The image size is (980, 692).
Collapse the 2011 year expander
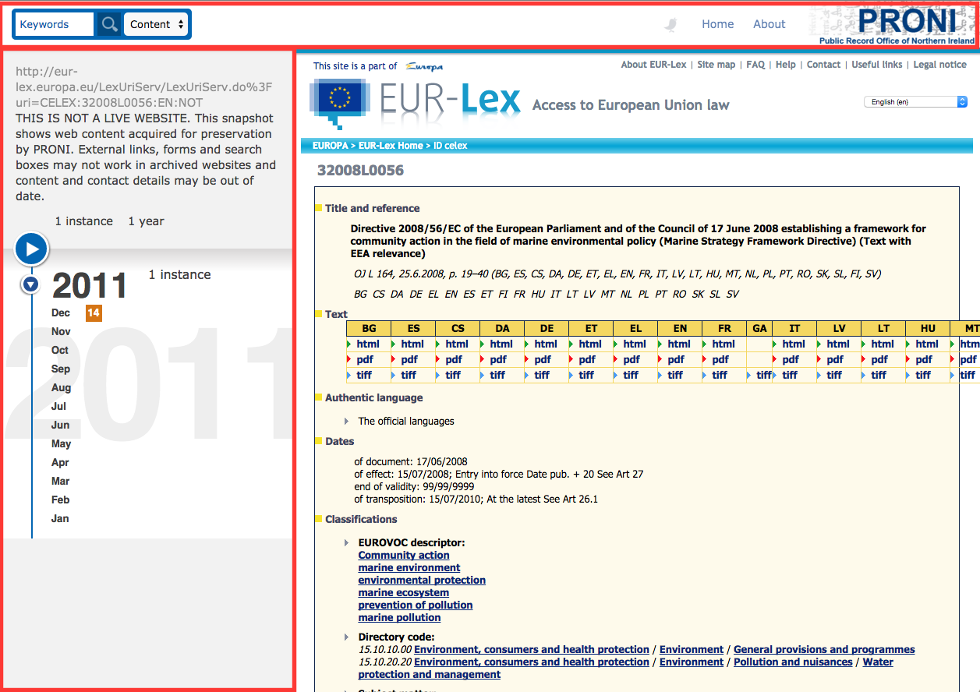tap(30, 284)
